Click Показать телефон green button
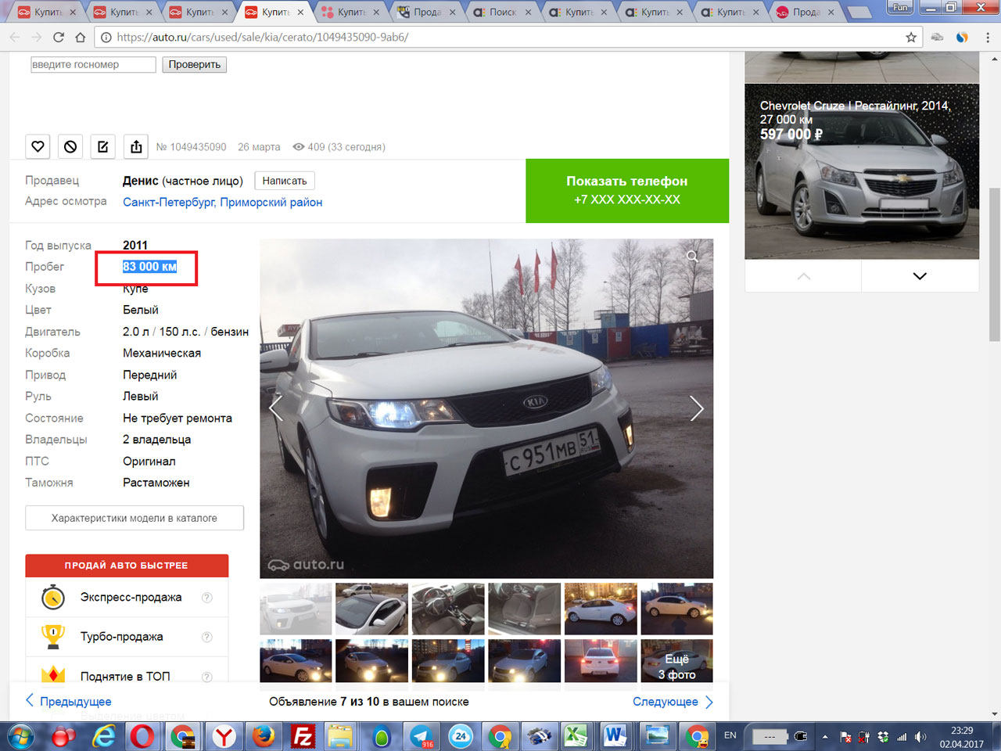Image resolution: width=1001 pixels, height=751 pixels. pyautogui.click(x=627, y=191)
